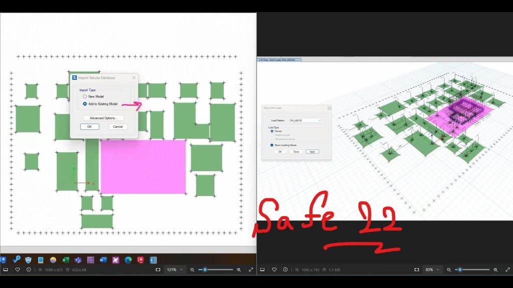Show file info in the left photo viewer
Screen dimensions: 513x288
tap(29, 269)
